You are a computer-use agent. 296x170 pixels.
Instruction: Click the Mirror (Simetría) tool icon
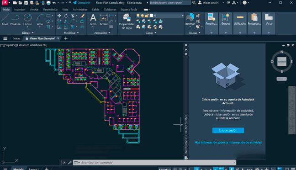coord(66,21)
